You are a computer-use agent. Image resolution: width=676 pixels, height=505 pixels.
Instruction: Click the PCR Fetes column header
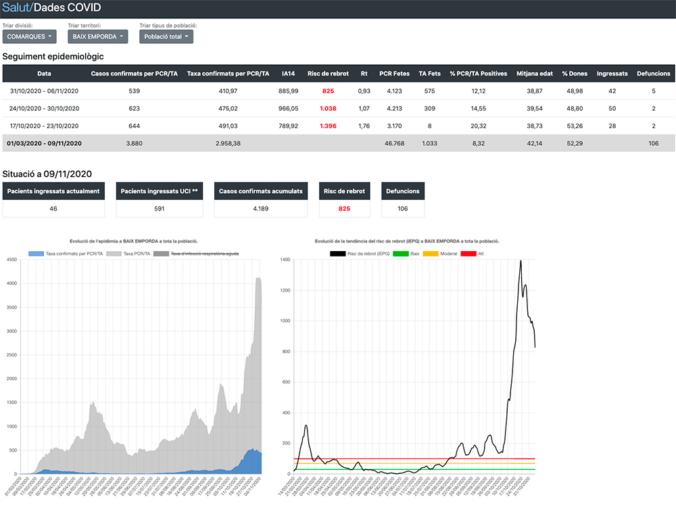(x=395, y=74)
